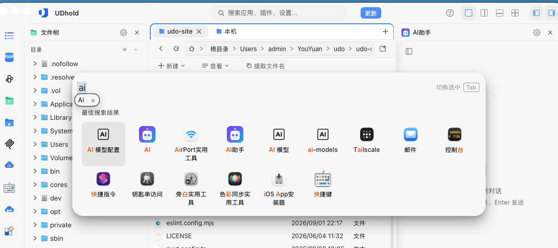Launch iOS App安装器 result
558x248 pixels.
279,188
